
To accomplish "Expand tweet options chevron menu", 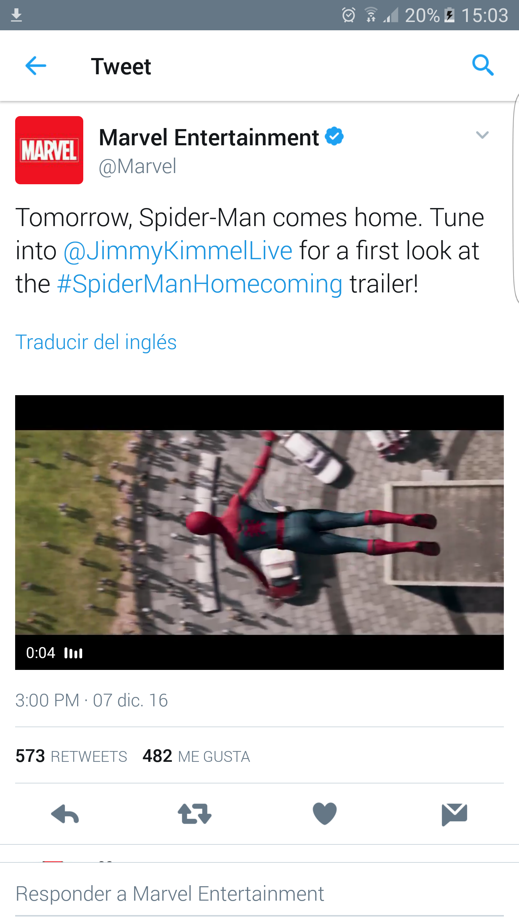I will [x=482, y=135].
